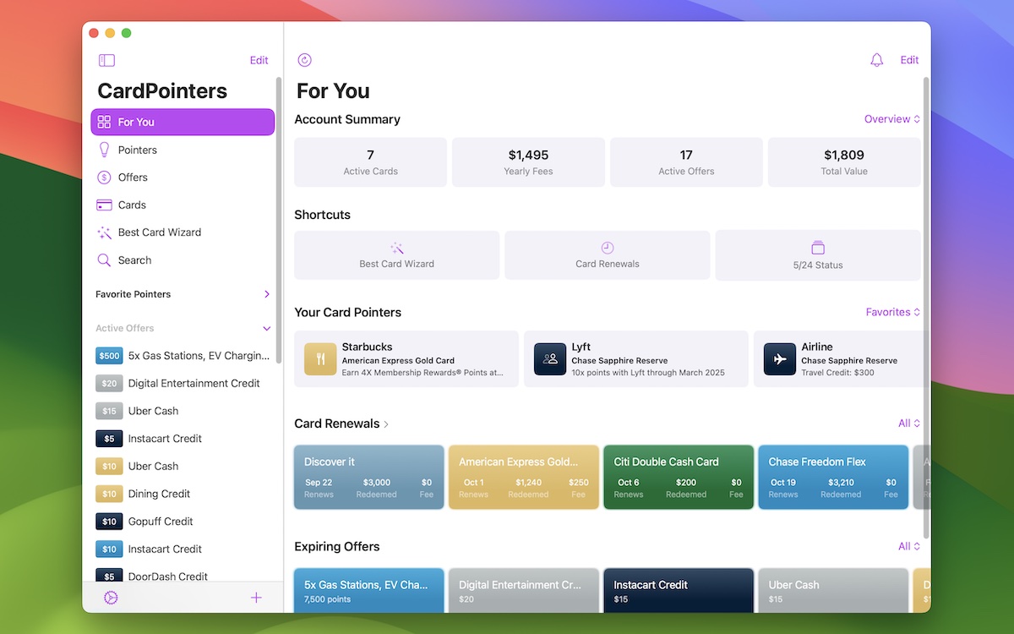Click the $20 Digital Entertainment badge

click(110, 383)
